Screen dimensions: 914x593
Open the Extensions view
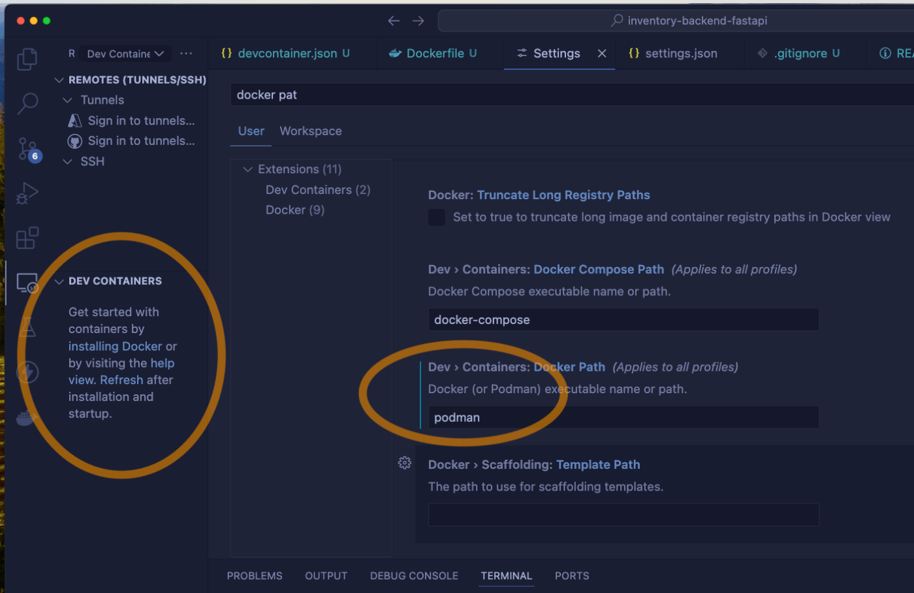pos(27,238)
